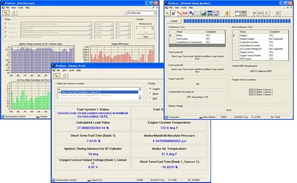297x183 pixels.
Task: Toggle Sensor 4 checkbox in Oscilloscope setup
Action: 5,37
